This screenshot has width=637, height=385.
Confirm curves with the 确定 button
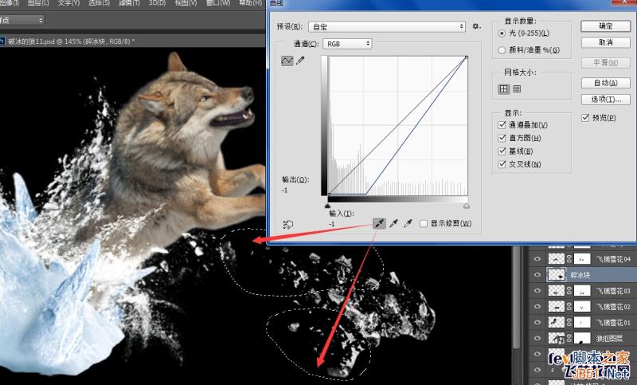pyautogui.click(x=605, y=26)
